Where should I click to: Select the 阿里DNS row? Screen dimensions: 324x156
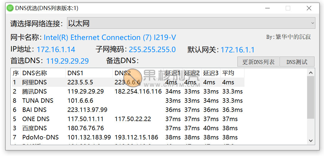pyautogui.click(x=128, y=82)
